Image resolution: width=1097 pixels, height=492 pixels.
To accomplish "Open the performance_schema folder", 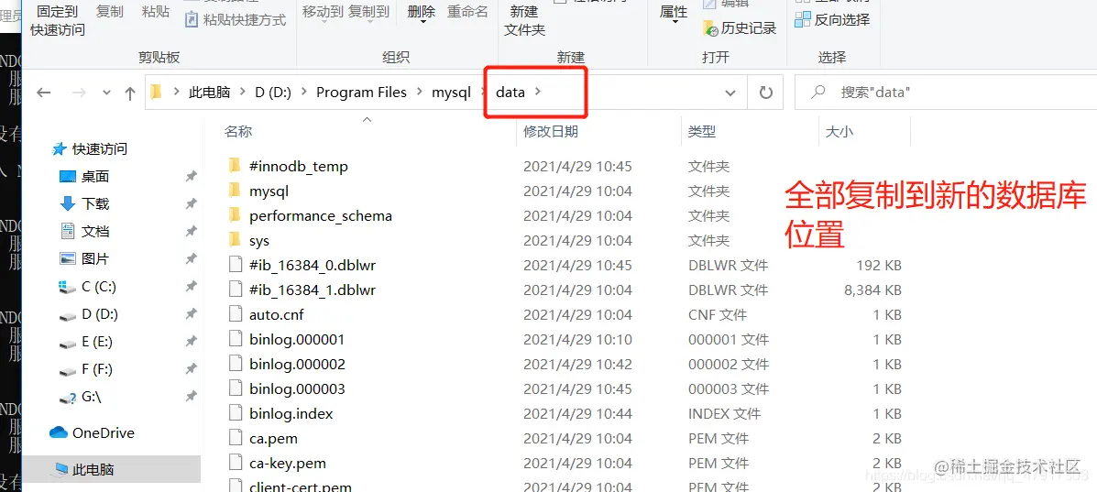I will [x=310, y=215].
